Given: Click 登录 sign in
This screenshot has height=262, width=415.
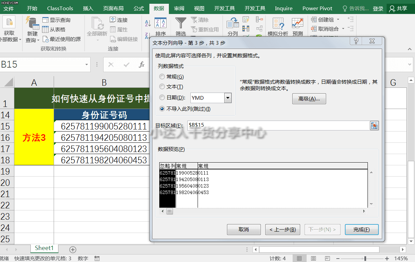Looking at the screenshot, I should [378, 9].
